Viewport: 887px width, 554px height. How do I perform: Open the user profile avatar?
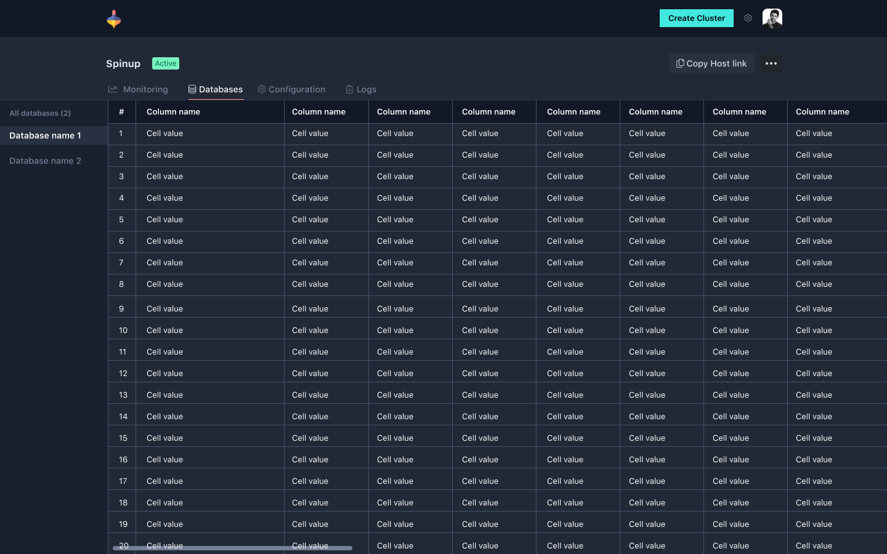click(x=772, y=18)
